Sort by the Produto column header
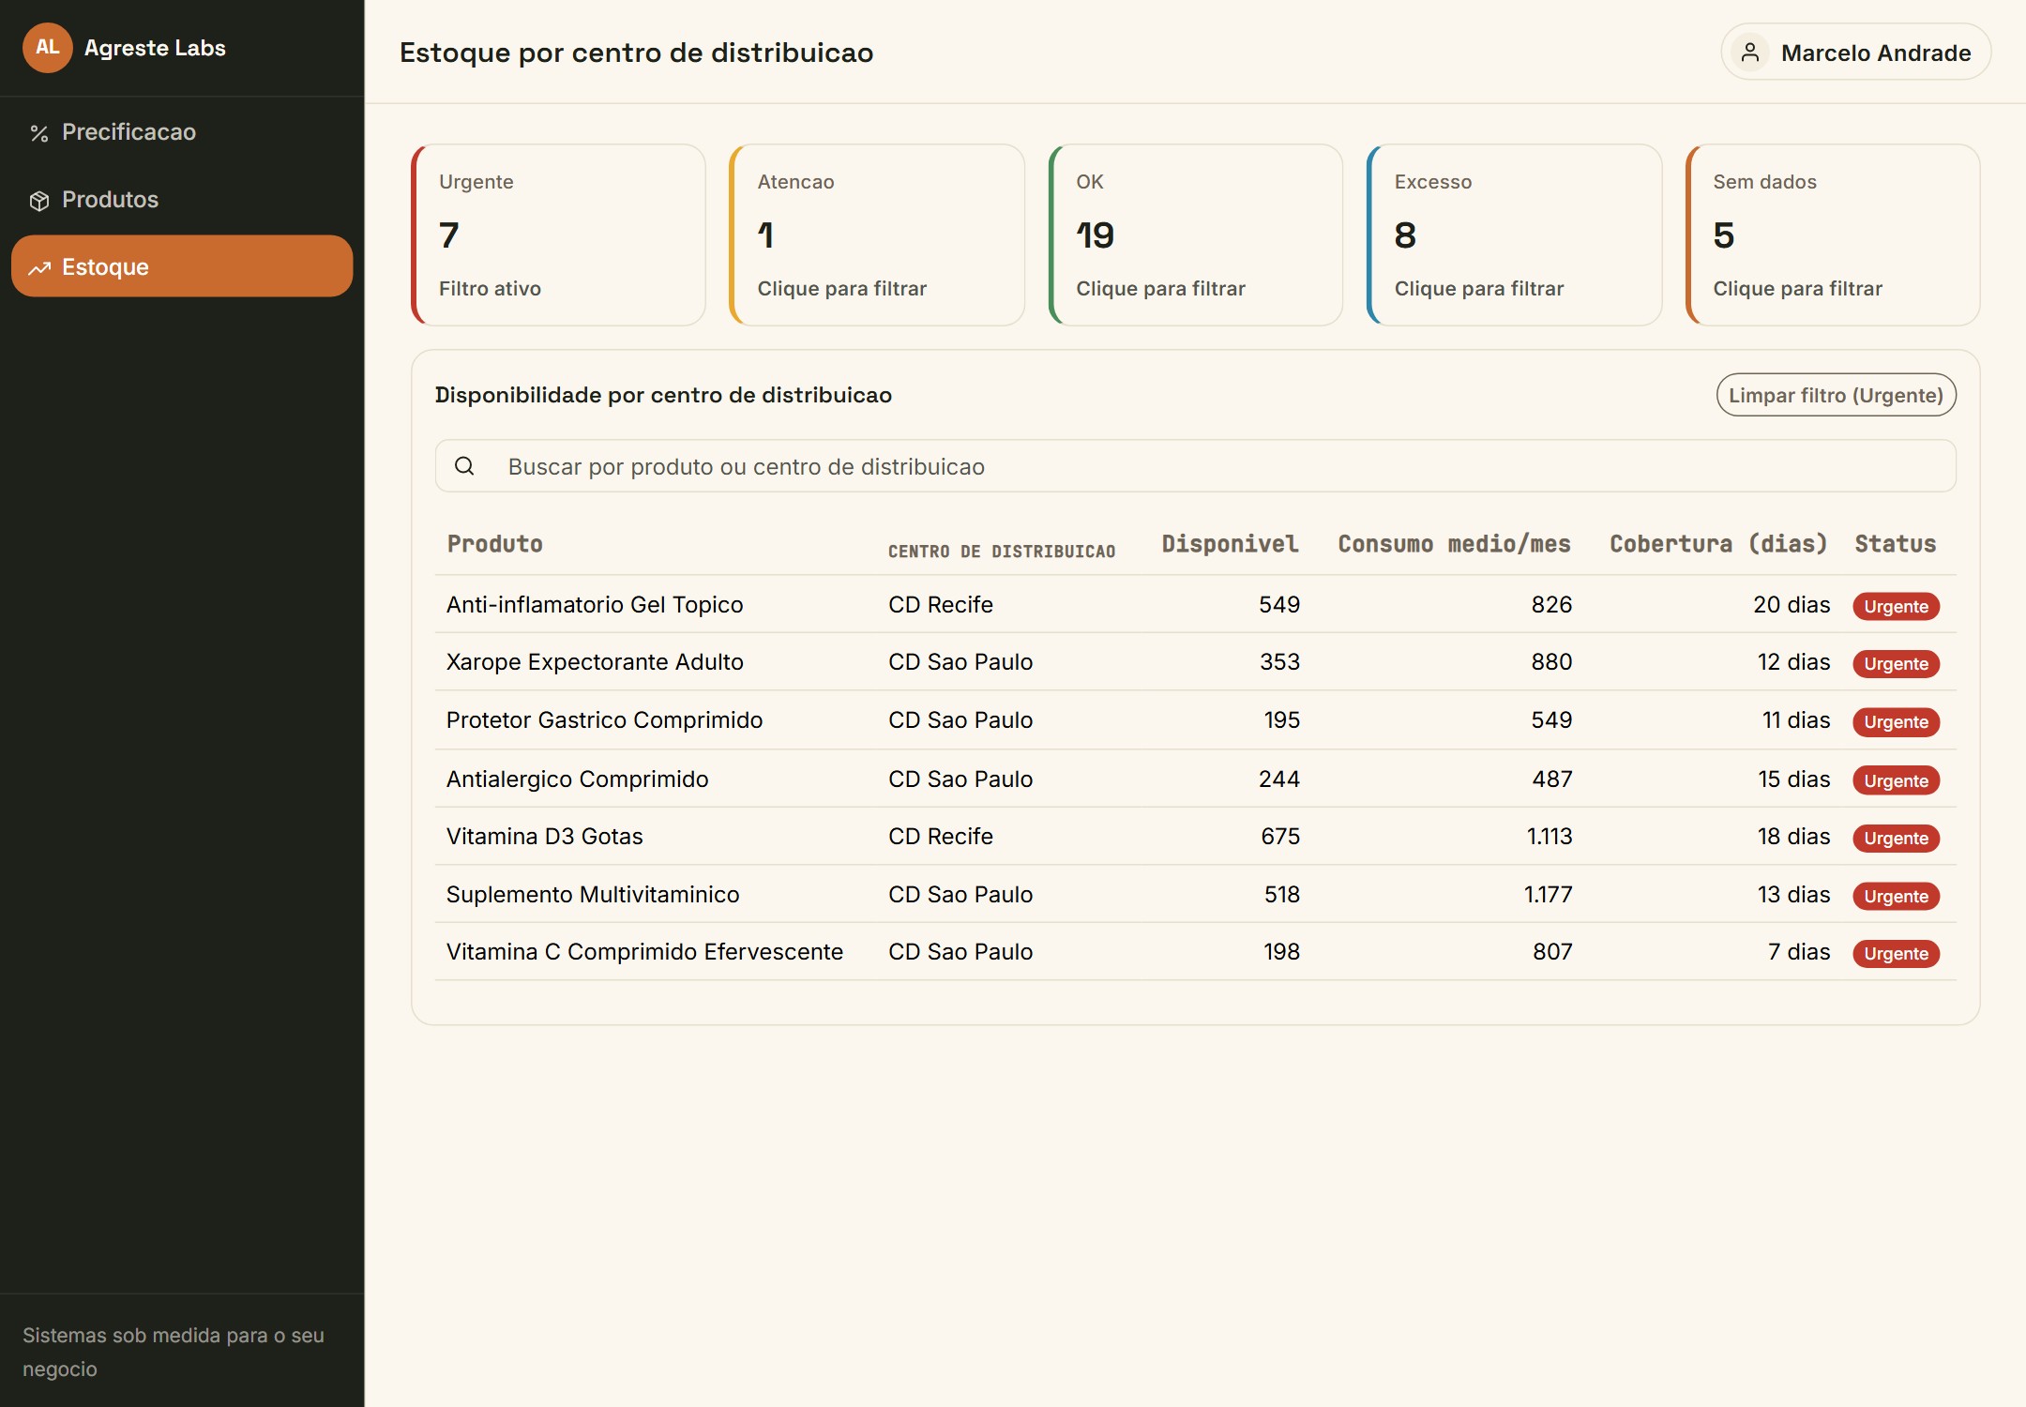2026x1407 pixels. 494,544
